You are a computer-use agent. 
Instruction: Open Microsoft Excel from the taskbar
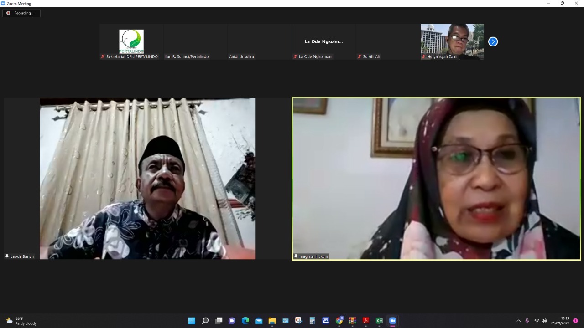(379, 321)
